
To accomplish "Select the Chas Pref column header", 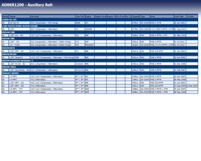I will click(x=80, y=17).
